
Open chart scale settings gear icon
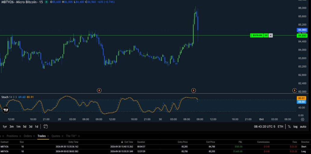pos(303,119)
